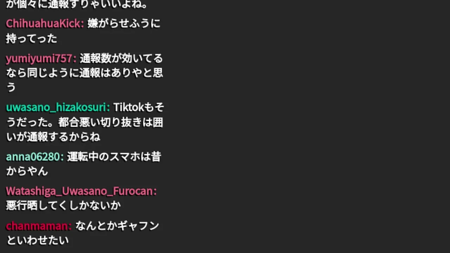
Task: Click the final line といわせたい
Action: pos(37,241)
